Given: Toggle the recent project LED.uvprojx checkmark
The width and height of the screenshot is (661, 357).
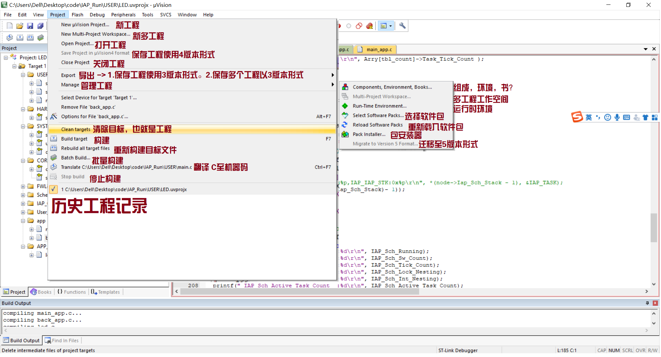Looking at the screenshot, I should click(53, 189).
